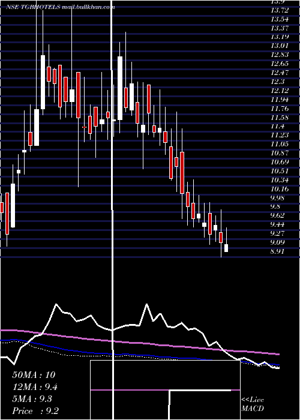The height and width of the screenshot is (420, 300).
Task: Select the 12MA : 9.4 readout
Action: [35, 387]
